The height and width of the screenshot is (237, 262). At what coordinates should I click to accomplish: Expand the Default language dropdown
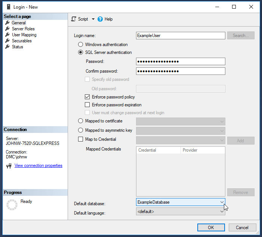tap(222, 212)
